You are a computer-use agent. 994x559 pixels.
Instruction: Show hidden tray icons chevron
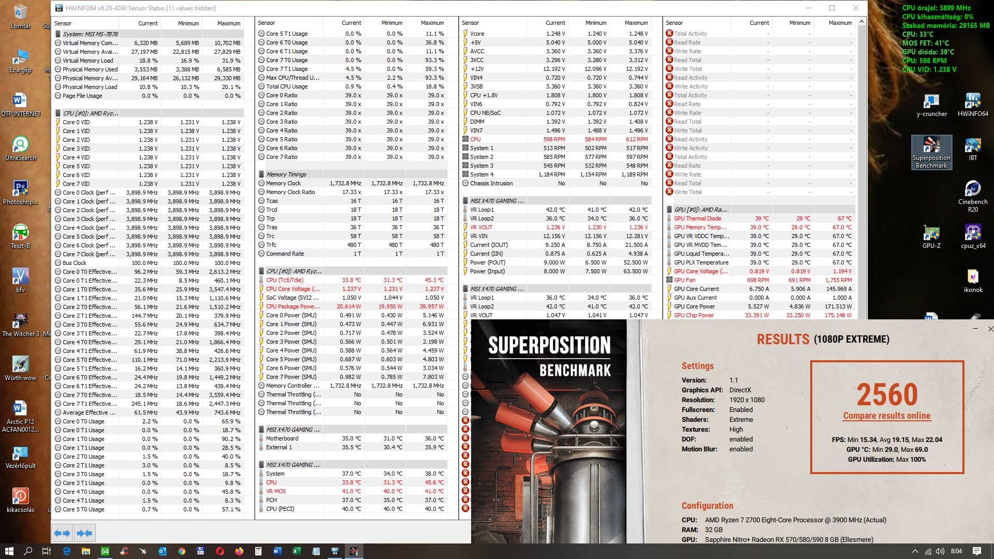pyautogui.click(x=915, y=551)
